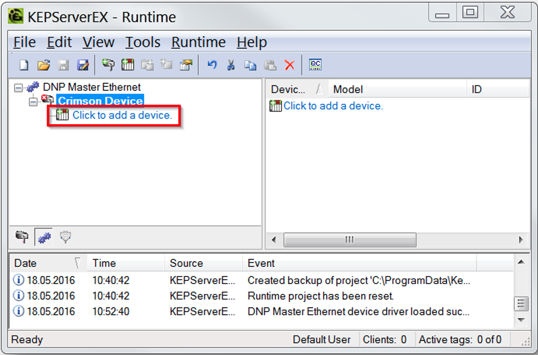Screen dimensions: 538x355
Task: Click the Save As icon with pencil
Action: (83, 65)
